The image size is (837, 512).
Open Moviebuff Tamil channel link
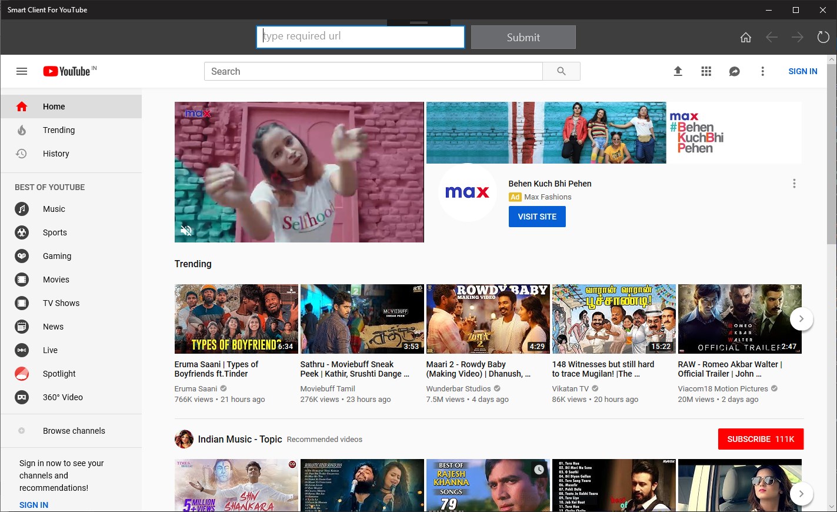[x=328, y=388]
